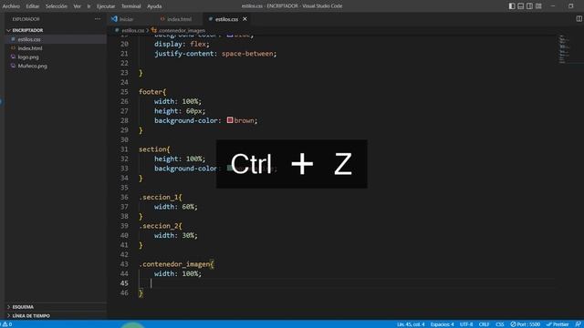Click 'display: flex' on line 20
584x328 pixels.
(x=182, y=44)
